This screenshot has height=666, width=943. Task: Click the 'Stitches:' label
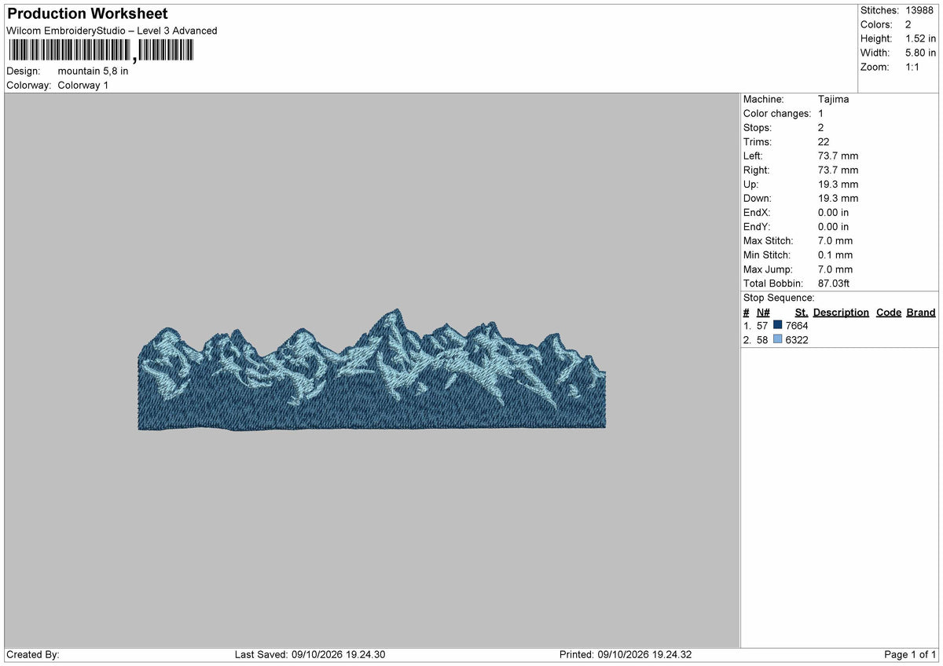[879, 10]
